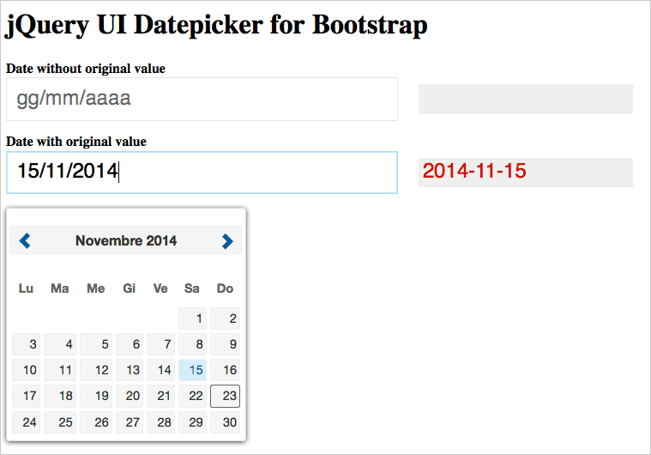Click the Do weekday header
Image resolution: width=651 pixels, height=455 pixels.
coord(225,288)
